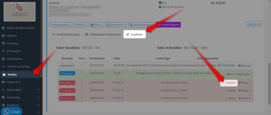Click info icon beside value 121,00
The height and width of the screenshot is (115, 271).
point(123,83)
